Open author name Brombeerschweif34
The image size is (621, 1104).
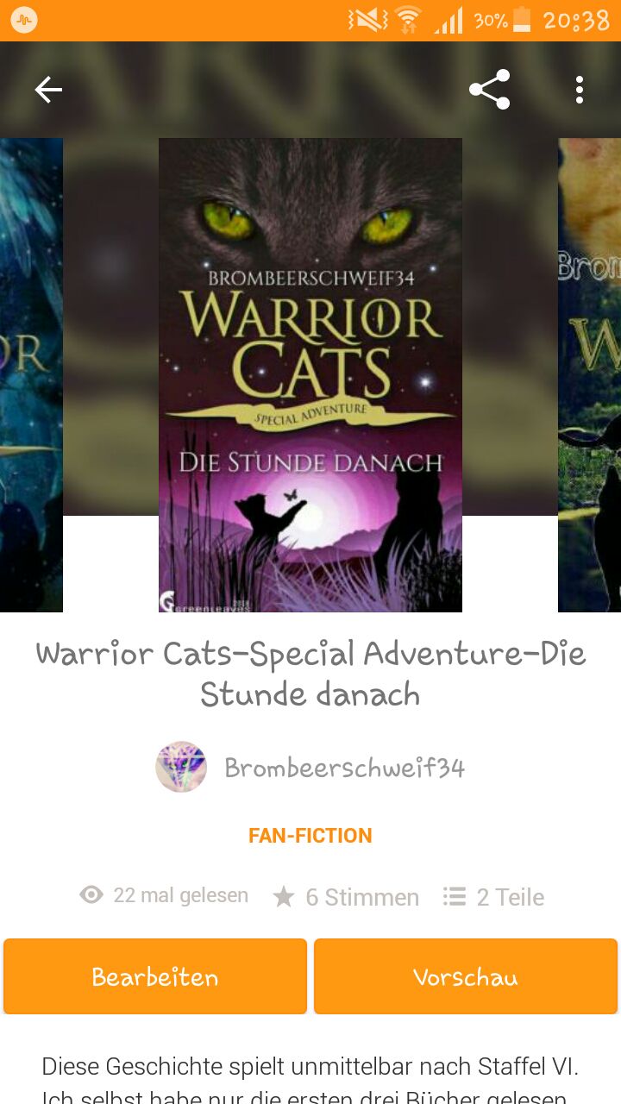(345, 768)
